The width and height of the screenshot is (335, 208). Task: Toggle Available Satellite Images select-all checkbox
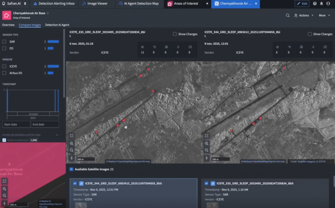click(71, 169)
